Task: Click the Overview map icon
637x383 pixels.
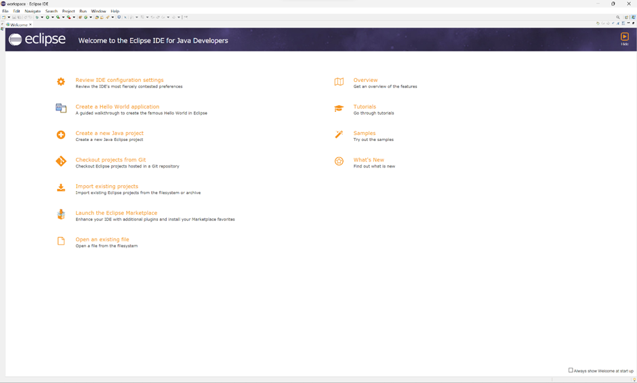Action: point(339,82)
